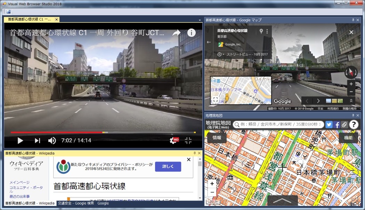Viewport: 365px width, 210px height.
Task: Open the three-dot Street View menu
Action: click(x=267, y=31)
